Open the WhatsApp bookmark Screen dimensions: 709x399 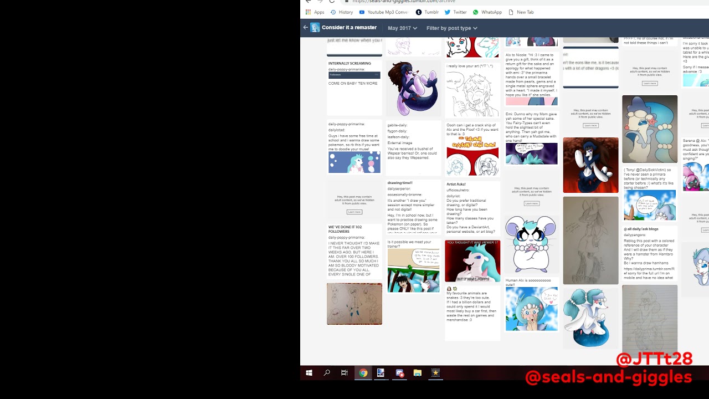click(487, 12)
